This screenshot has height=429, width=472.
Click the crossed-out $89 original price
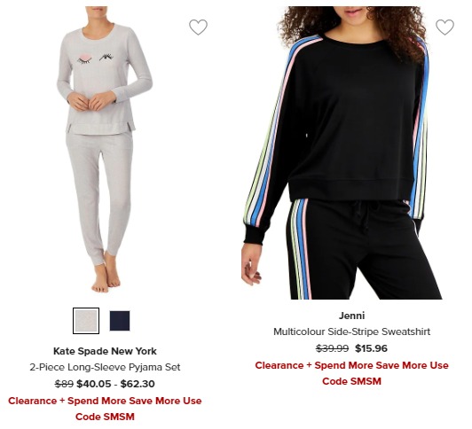pos(64,384)
